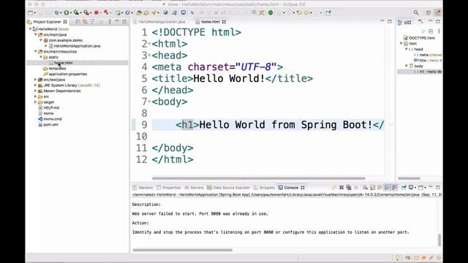Open the Markers tab
This screenshot has width=468, height=263.
coord(143,188)
